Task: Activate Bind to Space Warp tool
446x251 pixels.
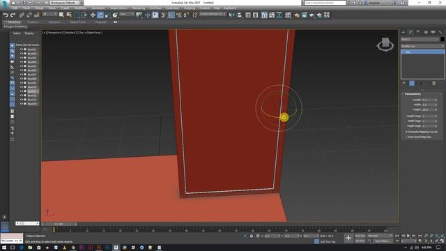Action: [x=37, y=15]
